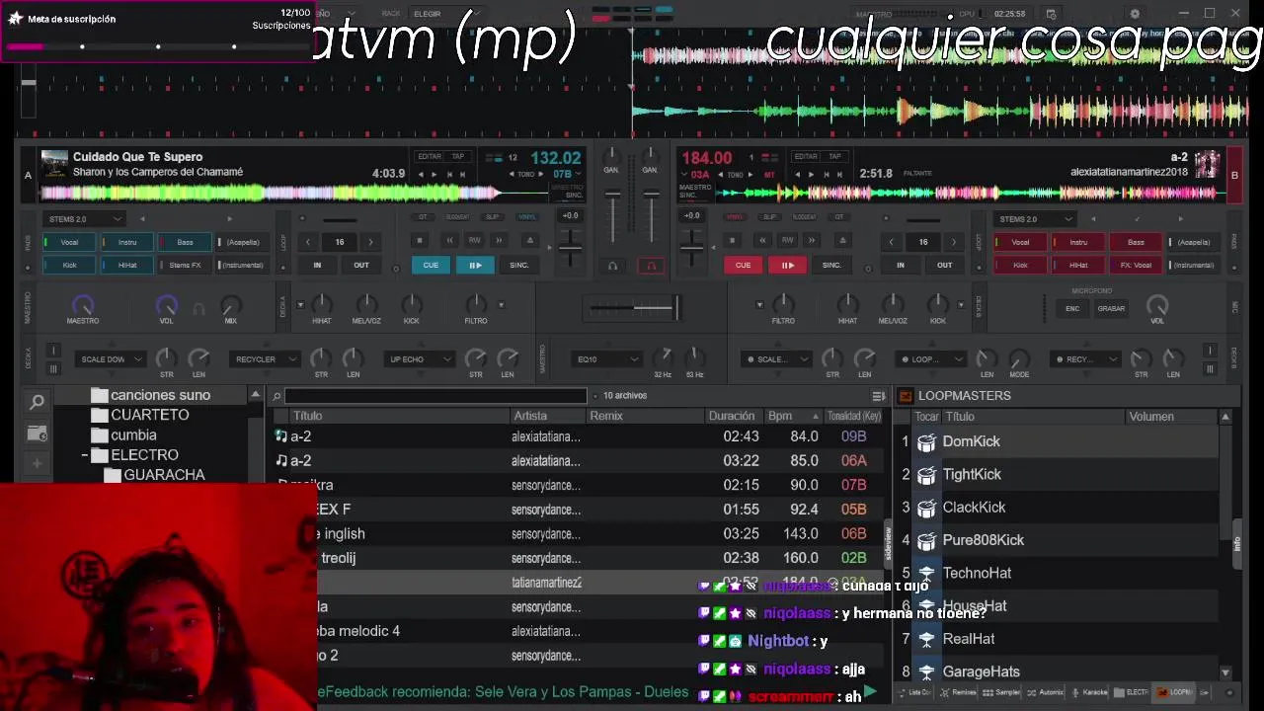Play/pause deck A with the blue button
Image resolution: width=1264 pixels, height=711 pixels.
(475, 265)
